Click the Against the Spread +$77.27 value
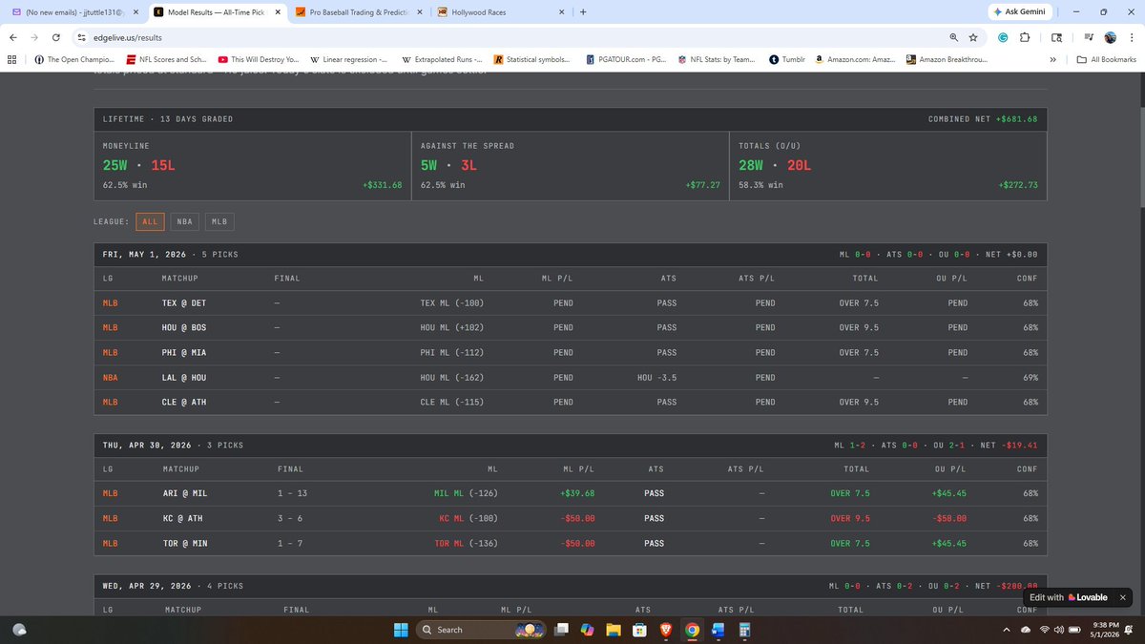 click(x=702, y=185)
